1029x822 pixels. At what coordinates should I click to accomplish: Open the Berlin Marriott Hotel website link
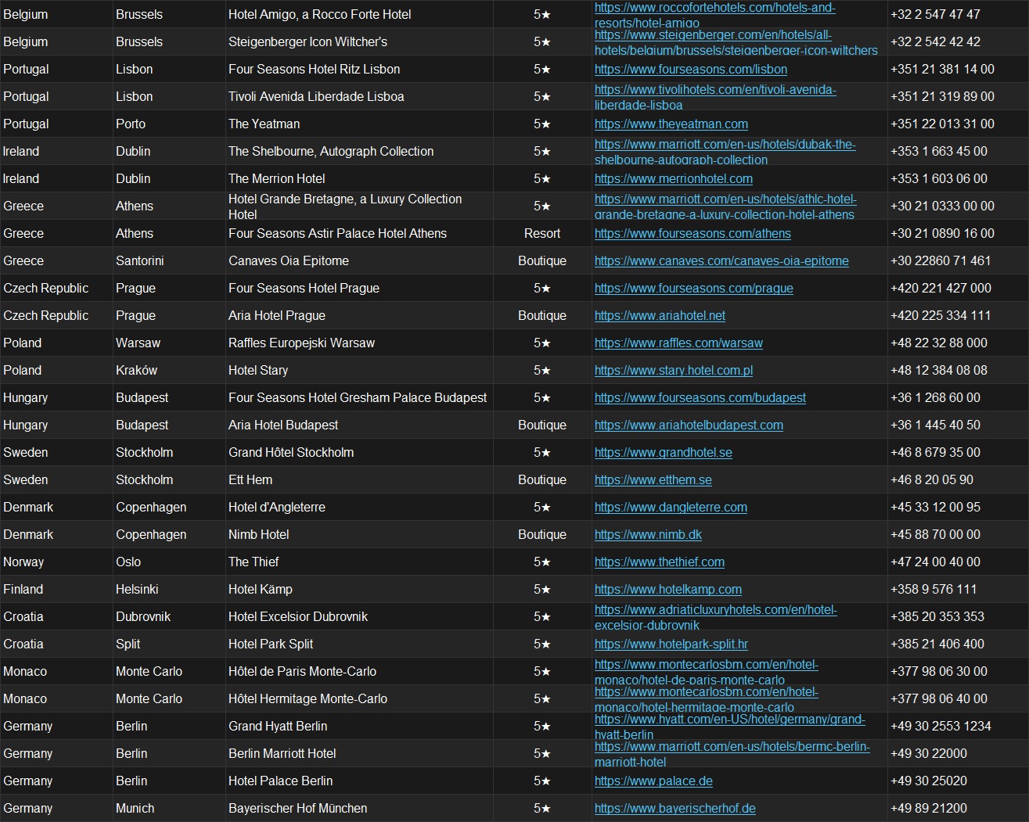point(732,754)
